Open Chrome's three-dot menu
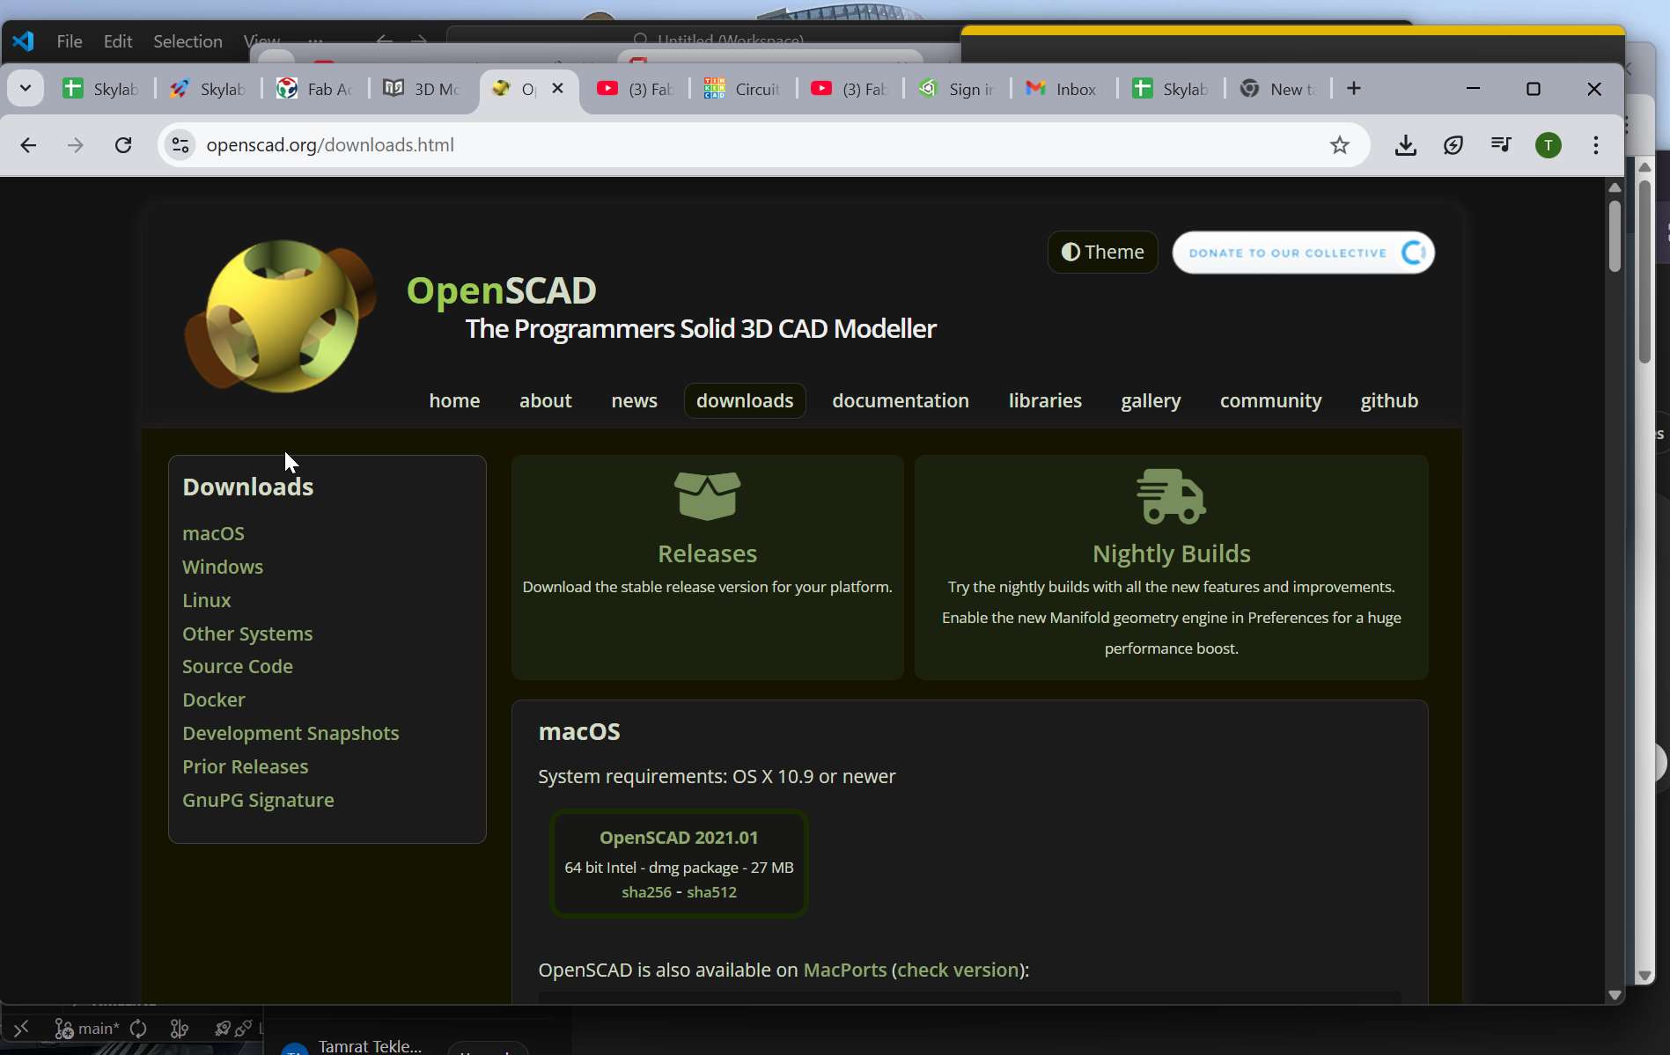The width and height of the screenshot is (1670, 1055). point(1596,145)
